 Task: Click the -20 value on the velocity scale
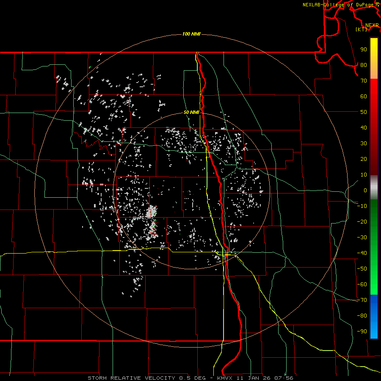click(362, 221)
